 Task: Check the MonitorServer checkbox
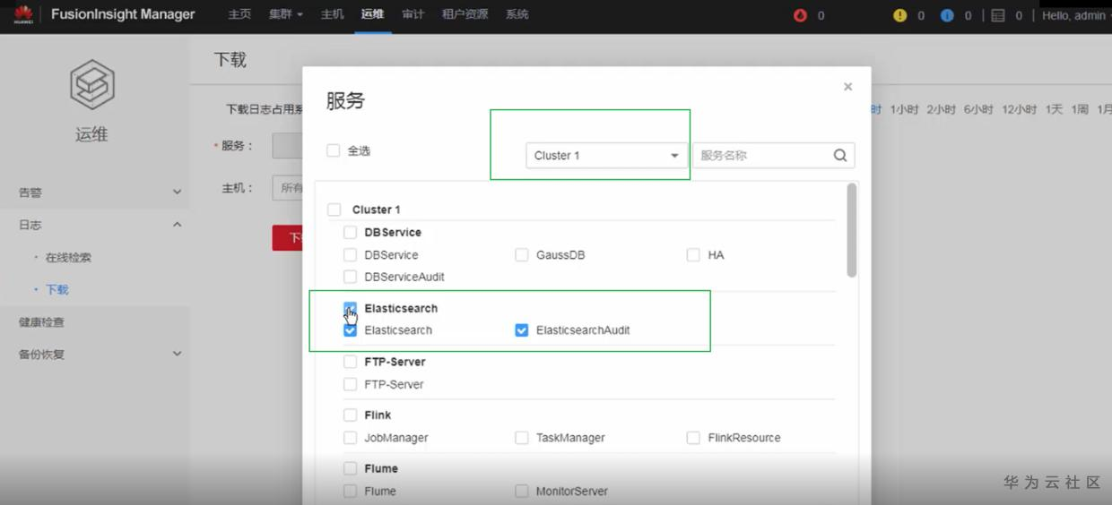[522, 492]
